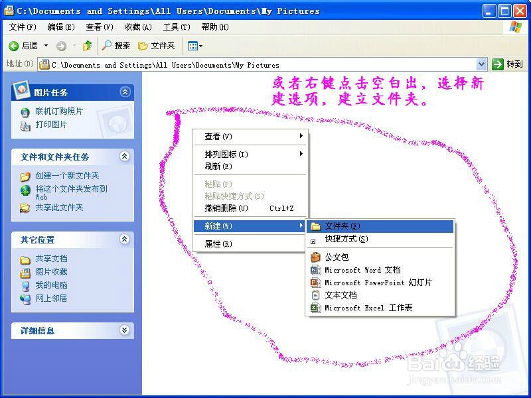Create new Microsoft PowerPoint 幻灯片
Screen dimensions: 531x398
click(380, 283)
